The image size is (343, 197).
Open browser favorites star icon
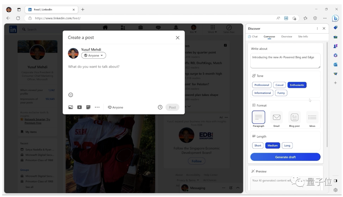pyautogui.click(x=306, y=18)
